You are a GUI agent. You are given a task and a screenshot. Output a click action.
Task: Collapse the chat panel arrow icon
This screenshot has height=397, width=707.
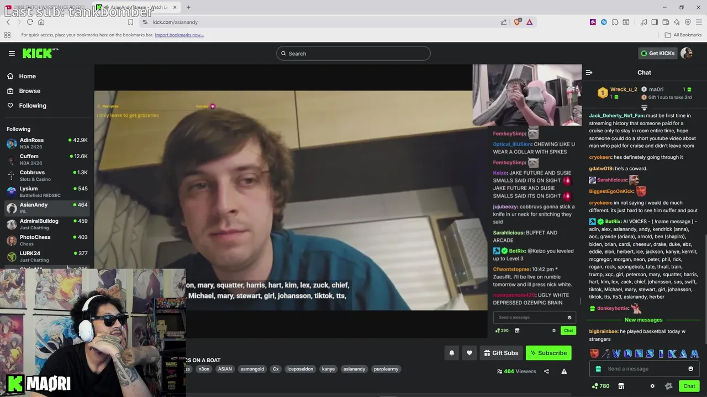589,73
